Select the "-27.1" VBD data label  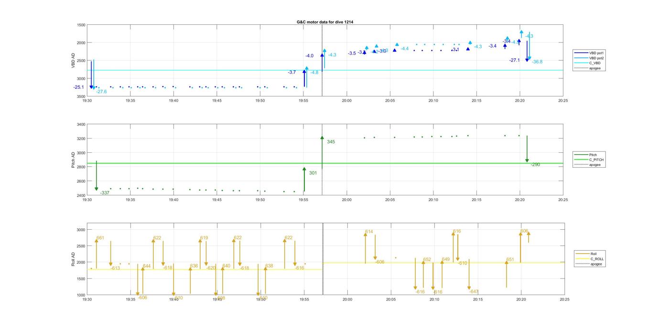[x=515, y=60]
